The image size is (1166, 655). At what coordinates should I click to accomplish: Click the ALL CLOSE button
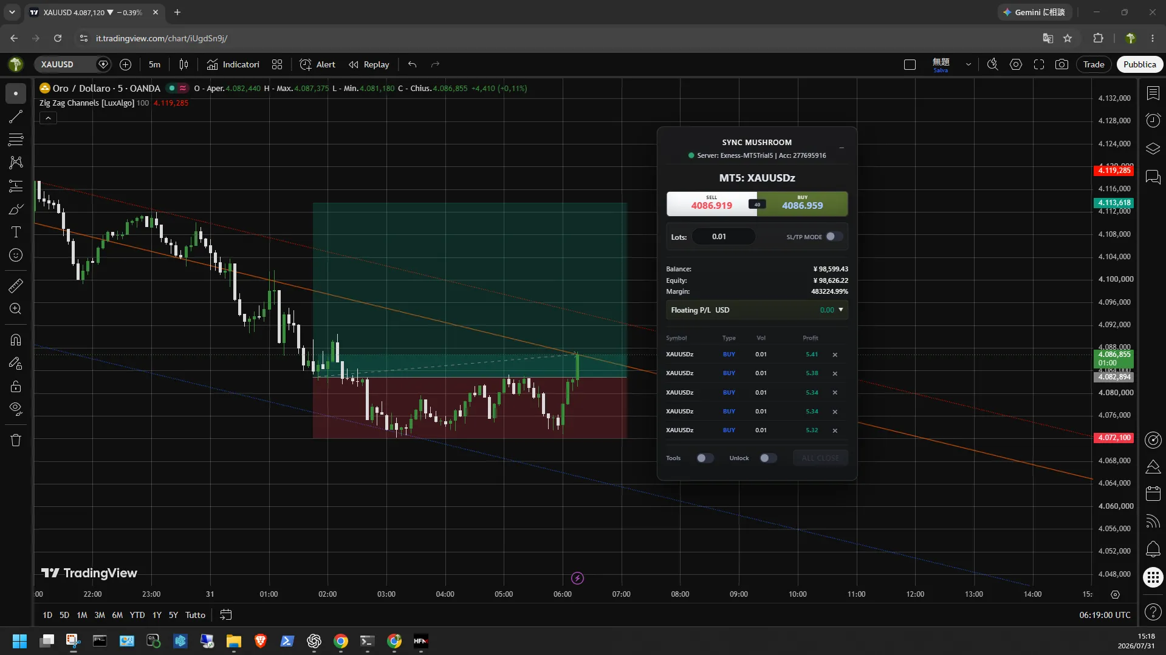[820, 458]
